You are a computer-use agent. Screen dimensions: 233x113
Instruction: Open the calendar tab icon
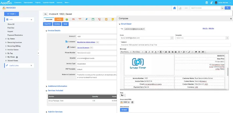[x=80, y=19]
